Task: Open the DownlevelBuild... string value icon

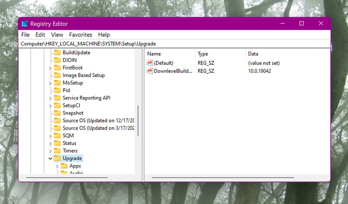Action: pos(150,71)
